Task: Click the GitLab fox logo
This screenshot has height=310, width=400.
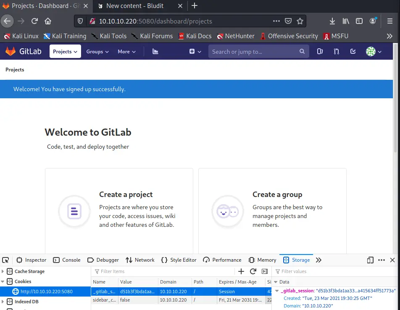Action: click(x=10, y=51)
